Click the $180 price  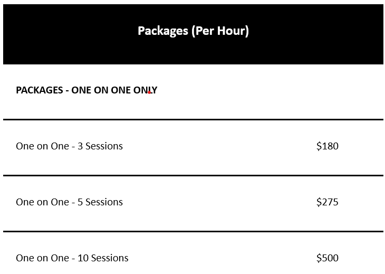coord(328,146)
